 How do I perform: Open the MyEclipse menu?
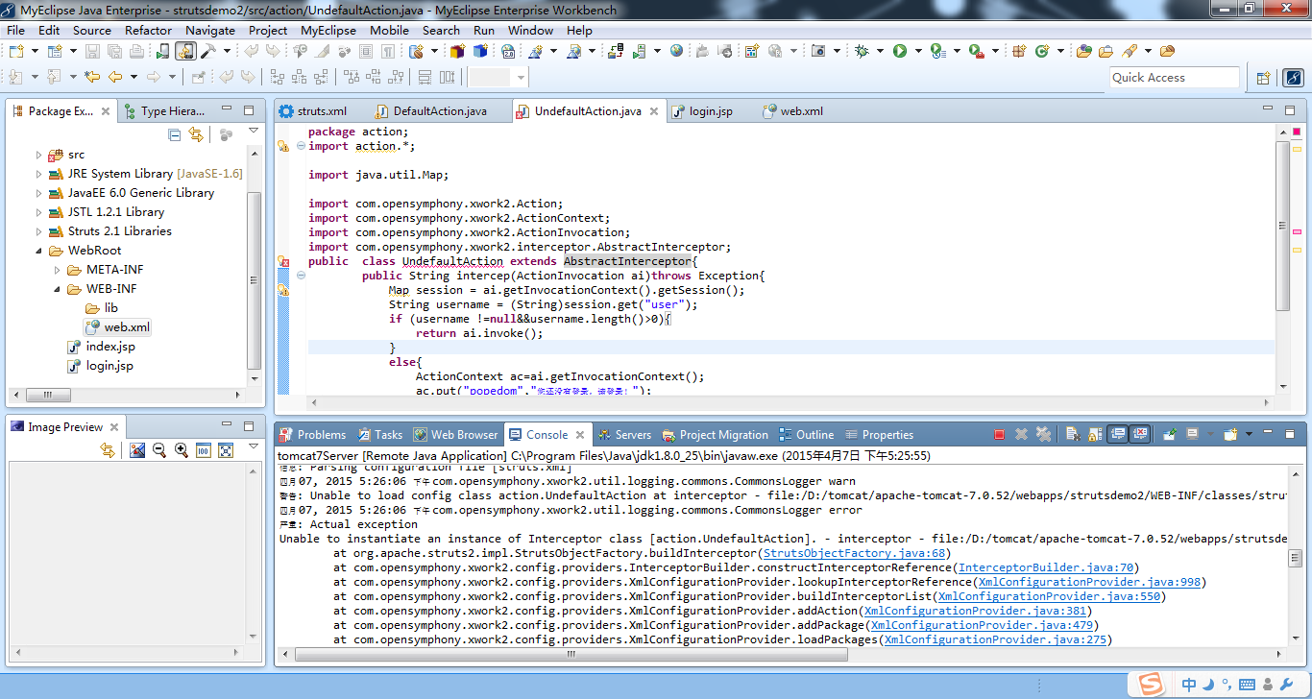[x=328, y=30]
